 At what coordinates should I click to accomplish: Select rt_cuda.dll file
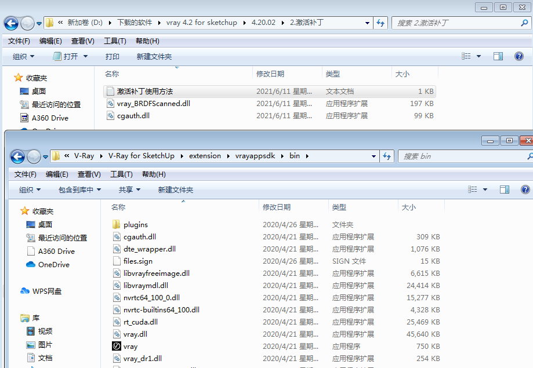click(275, 322)
